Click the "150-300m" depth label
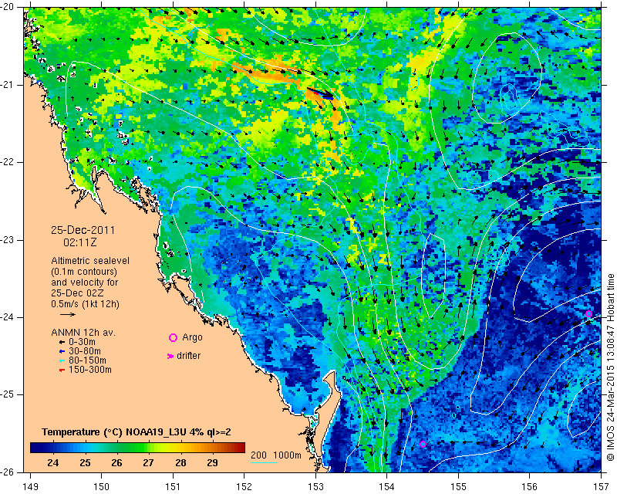The image size is (617, 494). point(90,370)
